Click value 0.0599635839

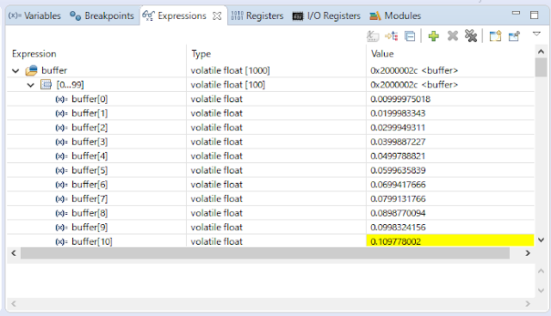click(398, 170)
